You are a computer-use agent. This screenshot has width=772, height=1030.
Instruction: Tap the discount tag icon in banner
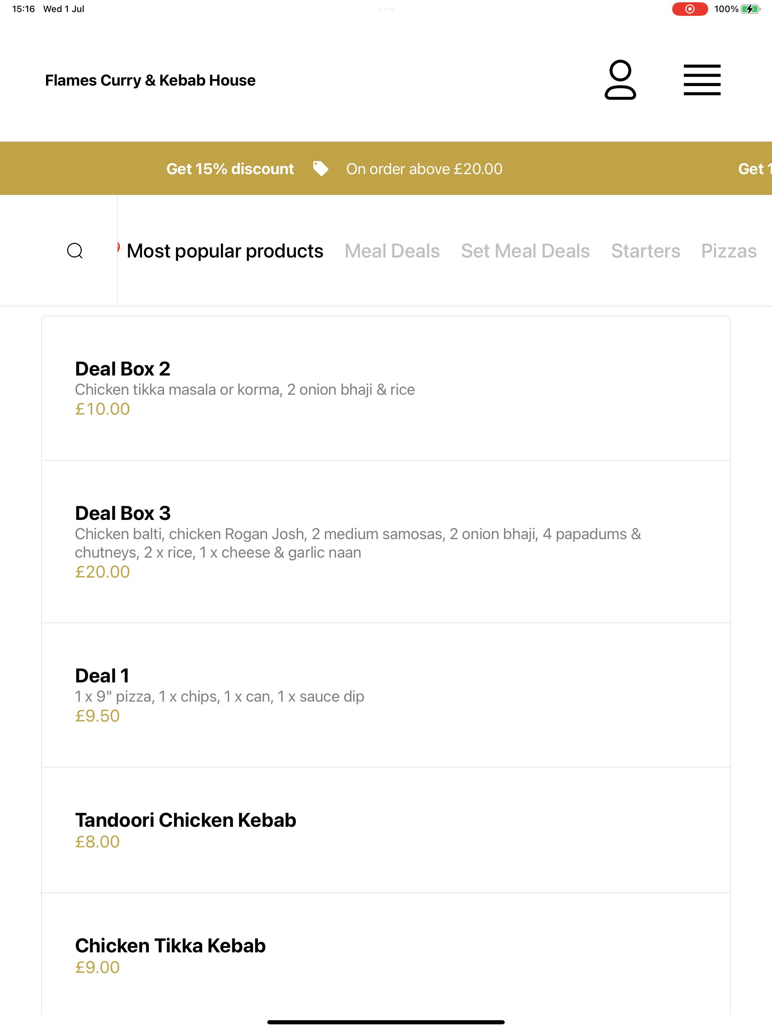pos(320,169)
